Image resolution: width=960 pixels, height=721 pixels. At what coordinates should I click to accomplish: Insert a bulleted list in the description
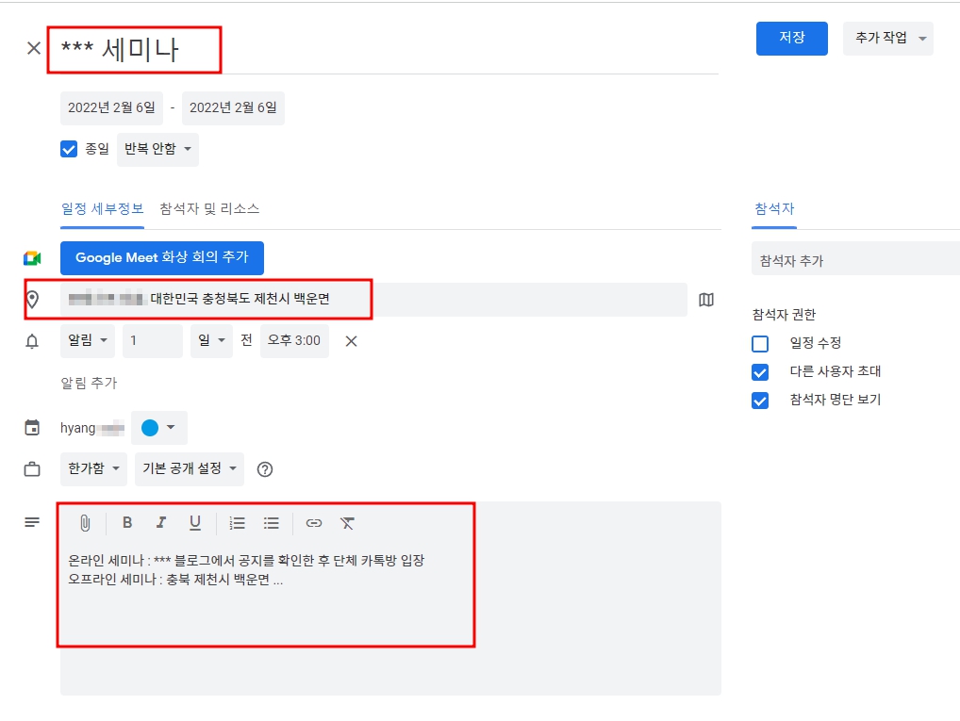(271, 523)
